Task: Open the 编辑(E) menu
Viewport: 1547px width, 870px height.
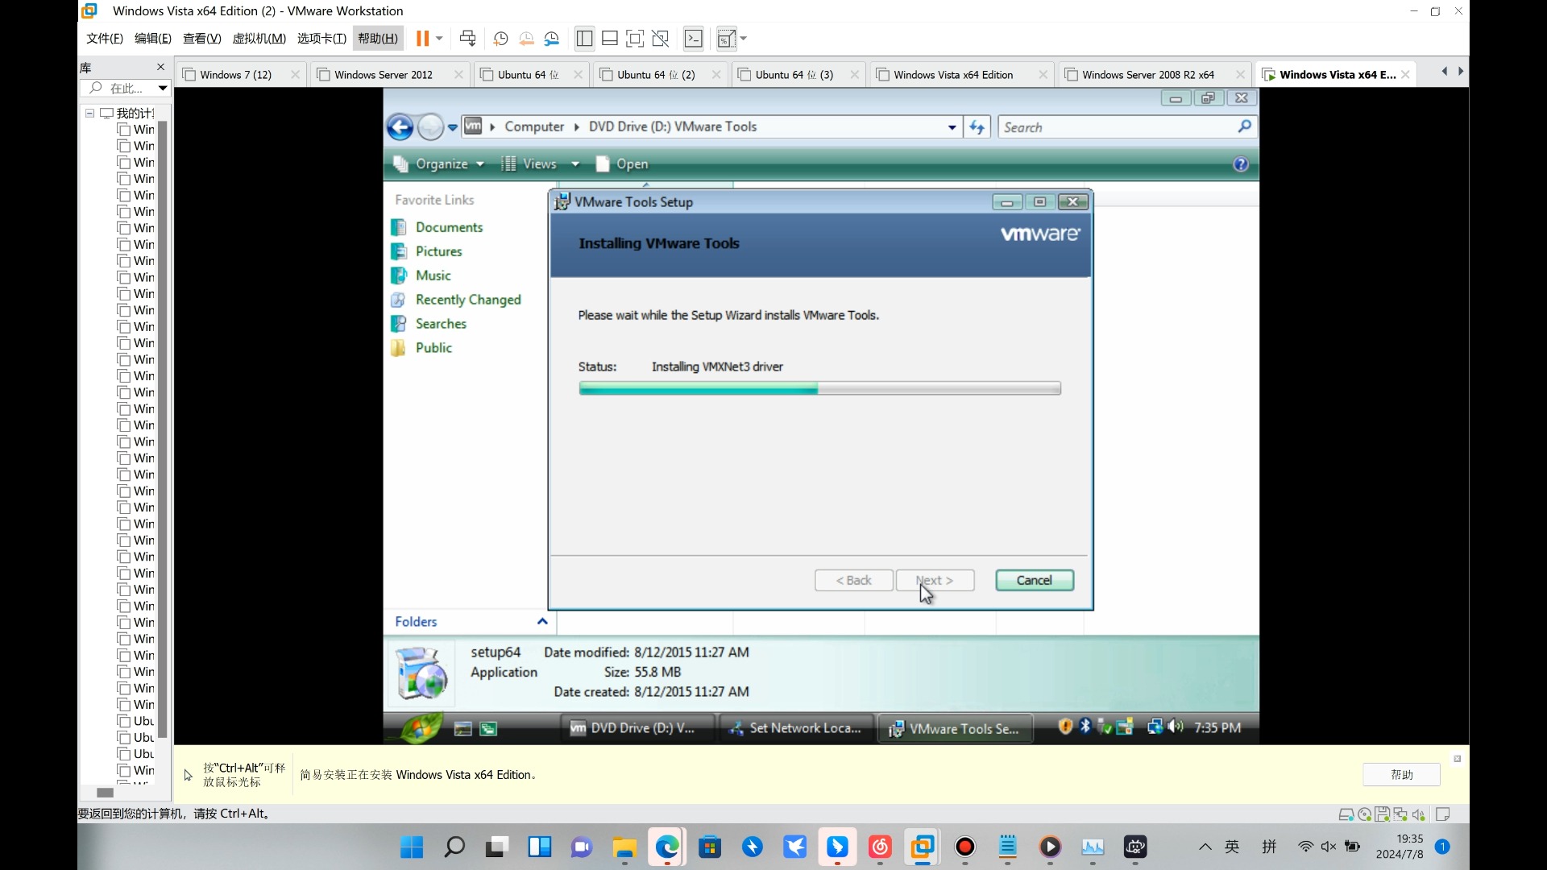Action: tap(153, 39)
